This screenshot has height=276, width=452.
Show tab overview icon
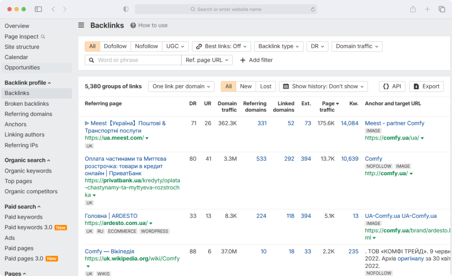pos(442,9)
